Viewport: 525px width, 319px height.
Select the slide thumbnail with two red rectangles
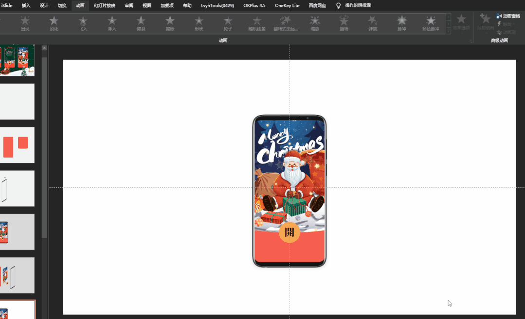18,145
